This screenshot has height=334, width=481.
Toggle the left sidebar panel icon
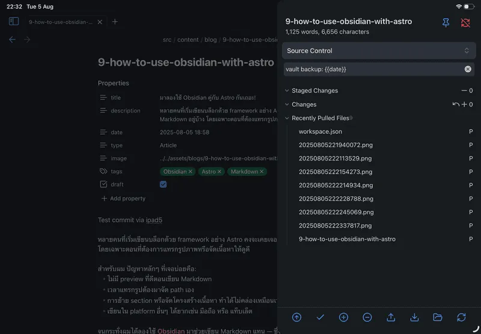click(14, 21)
